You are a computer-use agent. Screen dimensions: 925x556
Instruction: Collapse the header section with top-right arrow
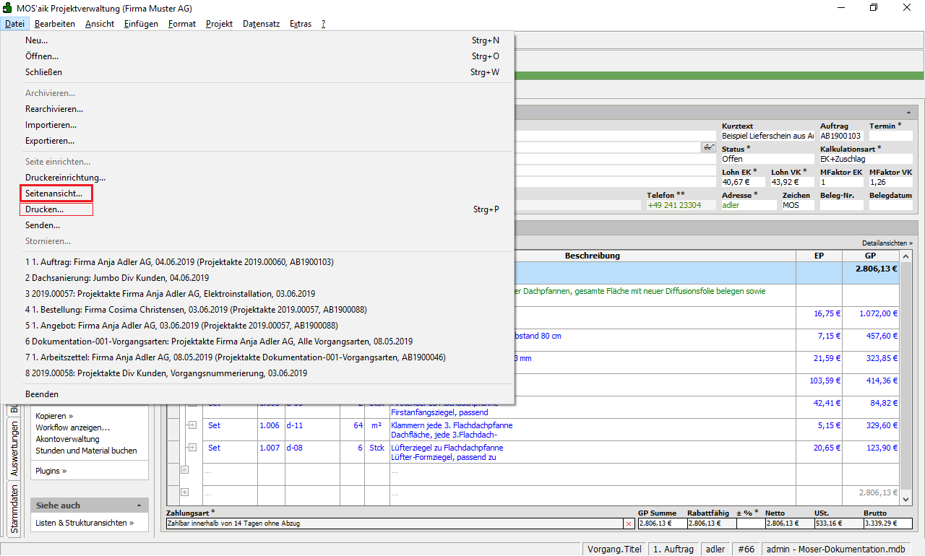point(908,113)
